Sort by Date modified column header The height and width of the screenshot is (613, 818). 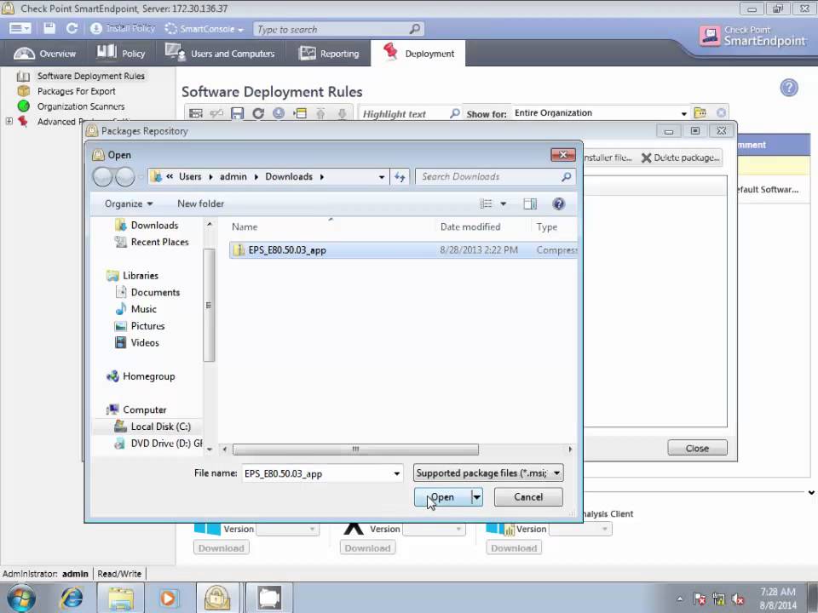(470, 226)
